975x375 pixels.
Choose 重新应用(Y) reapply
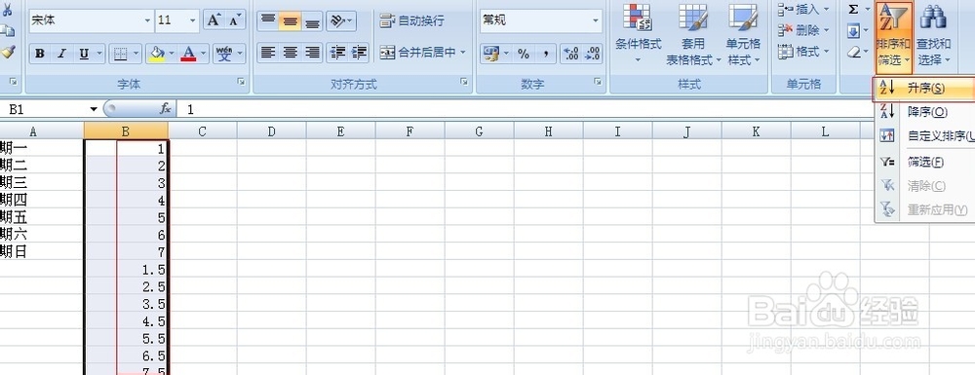tap(925, 209)
